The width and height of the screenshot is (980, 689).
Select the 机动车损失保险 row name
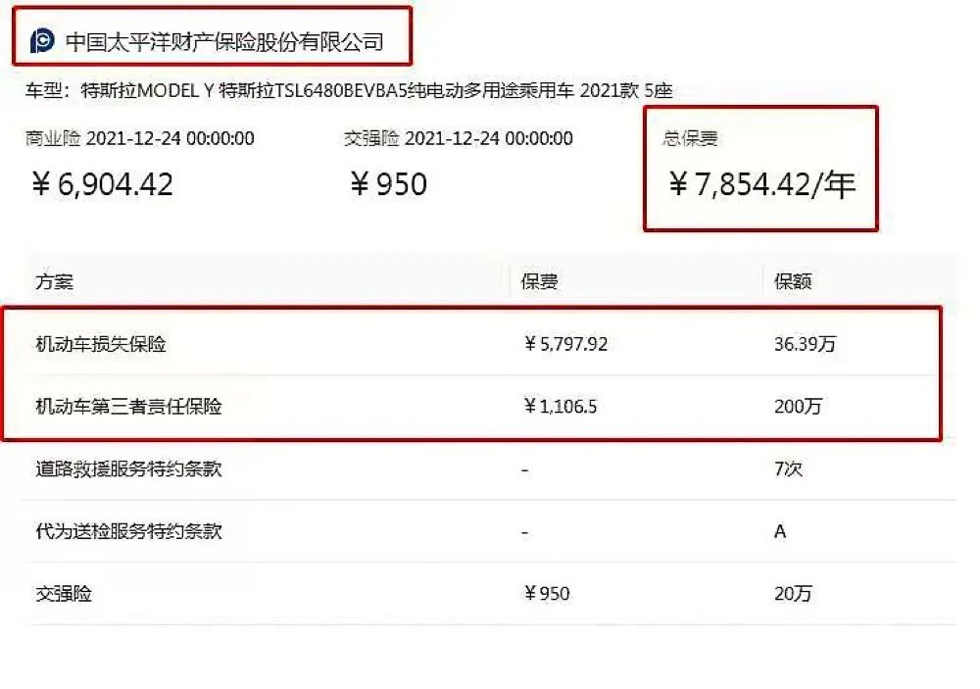pos(101,344)
